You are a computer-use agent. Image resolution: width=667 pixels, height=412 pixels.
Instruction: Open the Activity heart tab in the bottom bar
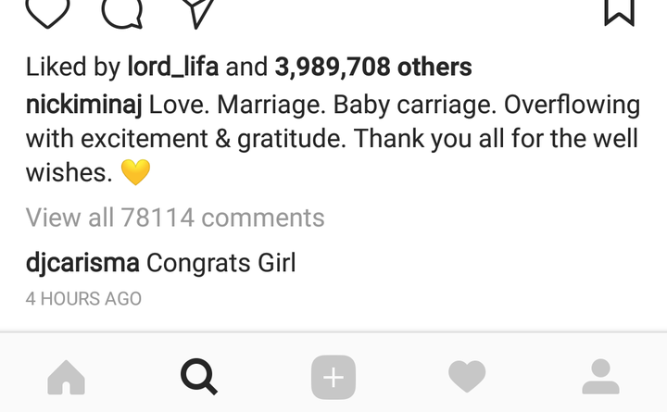click(x=467, y=376)
